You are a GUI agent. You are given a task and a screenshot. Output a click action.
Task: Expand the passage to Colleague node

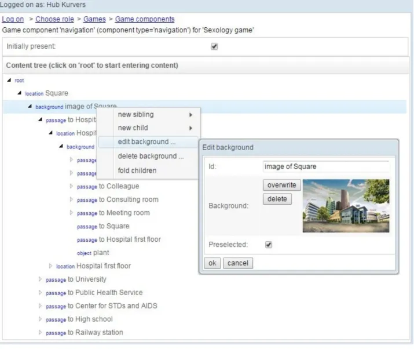point(71,186)
